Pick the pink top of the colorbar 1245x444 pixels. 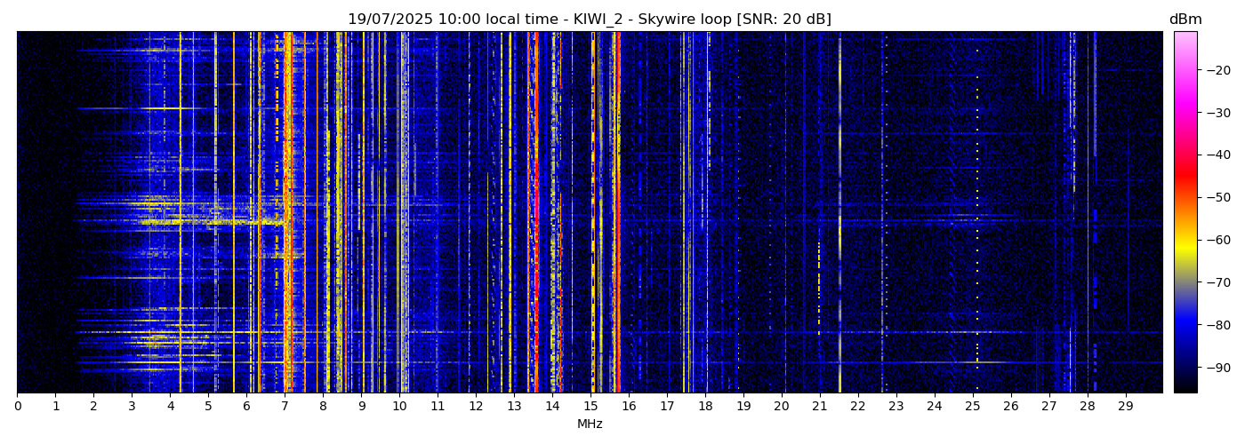click(1185, 40)
